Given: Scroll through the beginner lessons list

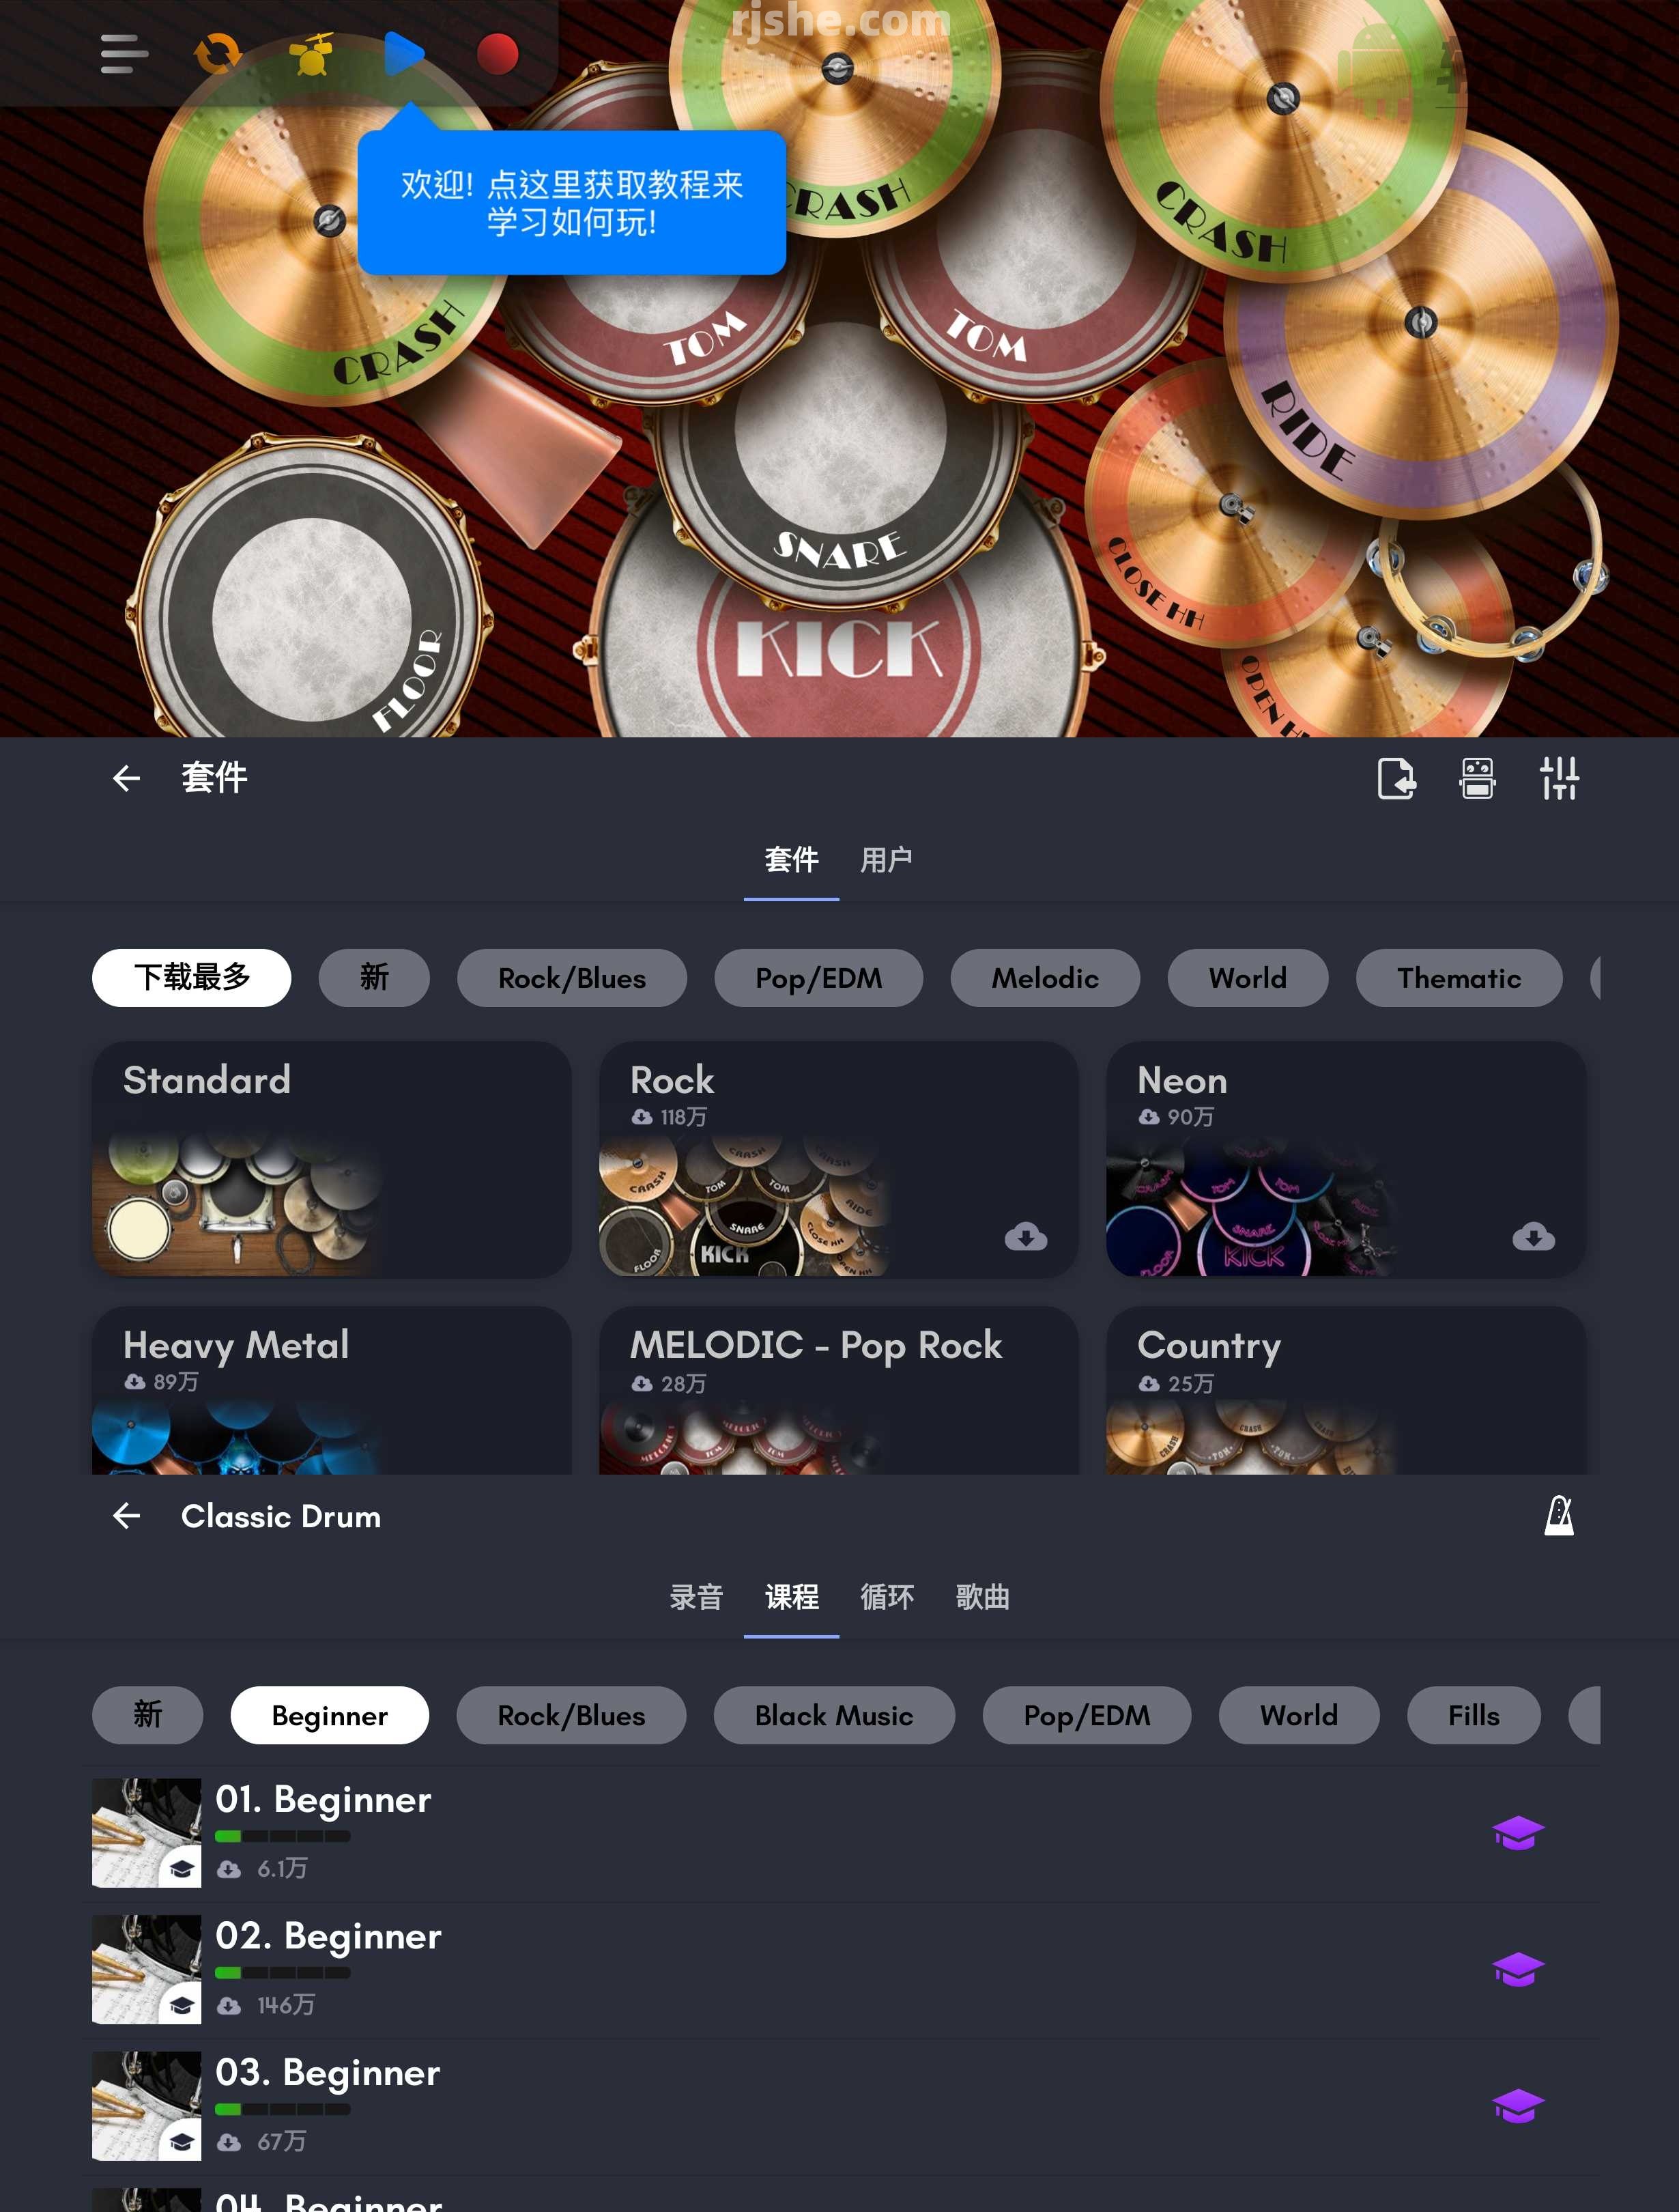Looking at the screenshot, I should 839,1994.
